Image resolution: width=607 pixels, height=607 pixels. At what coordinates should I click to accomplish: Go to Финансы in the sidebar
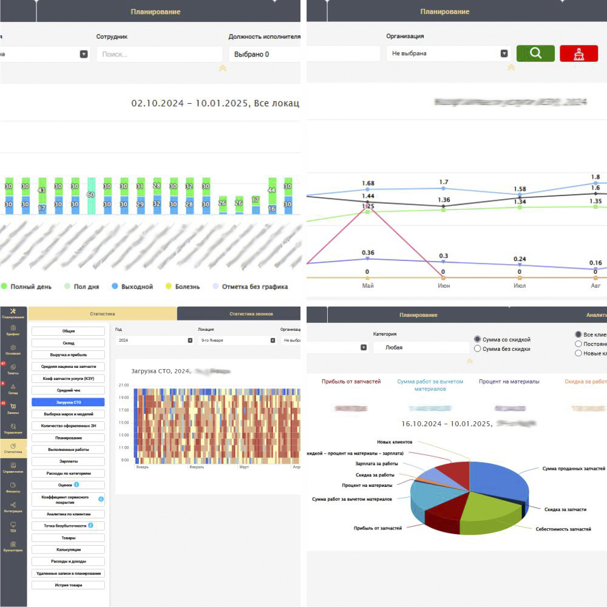13,487
